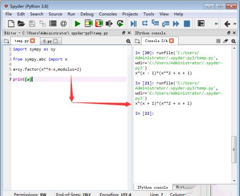Click Run current cell icon
The width and height of the screenshot is (240, 196).
[88, 23]
